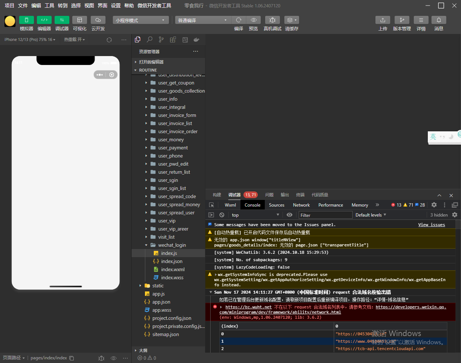The width and height of the screenshot is (461, 363).
Task: Toggle the console sidebar
Action: click(211, 215)
